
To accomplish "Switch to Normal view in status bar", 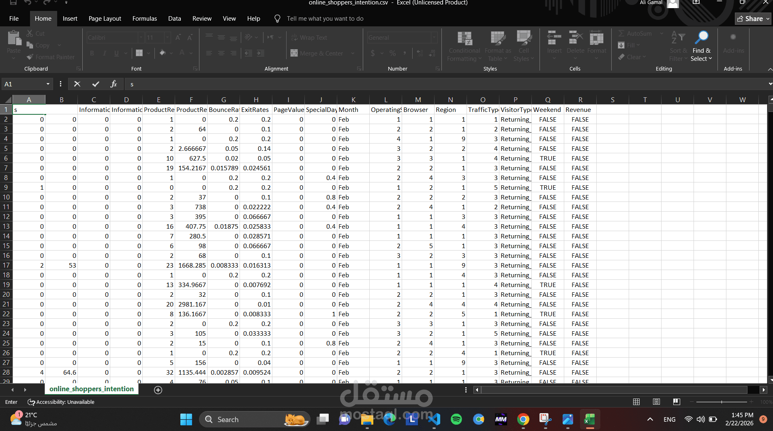I will tap(636, 402).
